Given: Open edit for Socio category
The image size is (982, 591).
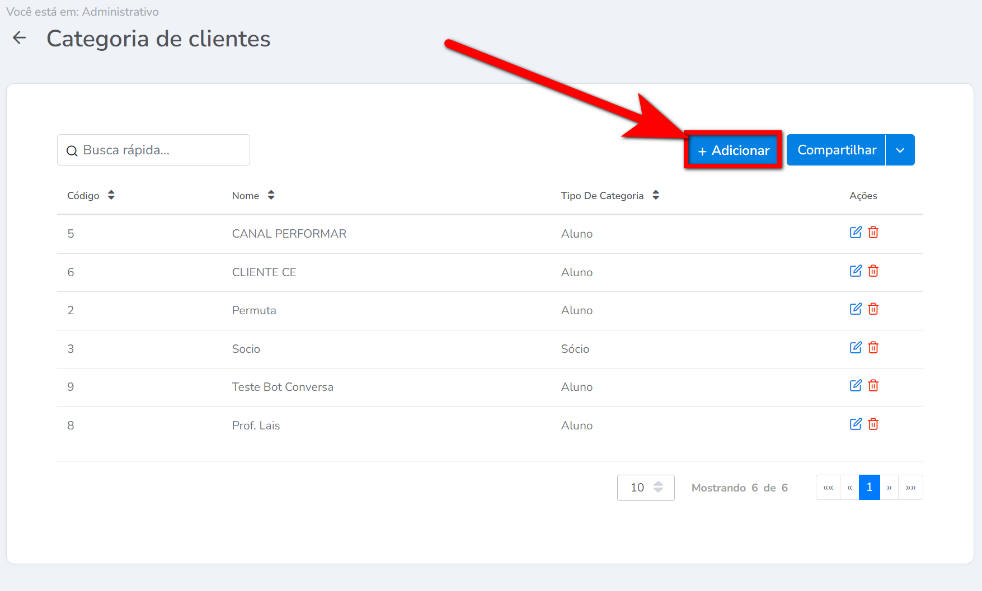Looking at the screenshot, I should coord(856,348).
